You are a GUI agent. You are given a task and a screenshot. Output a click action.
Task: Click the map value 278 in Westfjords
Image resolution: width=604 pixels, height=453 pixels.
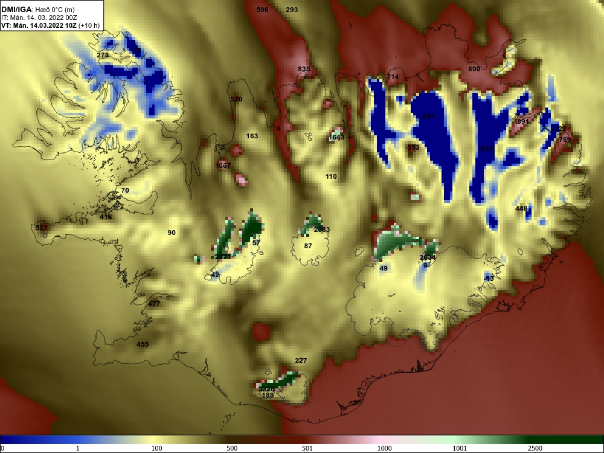pyautogui.click(x=103, y=55)
